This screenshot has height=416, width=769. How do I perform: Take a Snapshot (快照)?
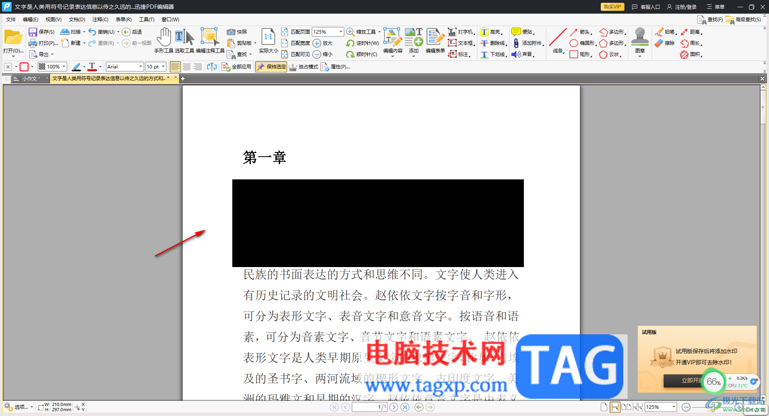(x=237, y=32)
